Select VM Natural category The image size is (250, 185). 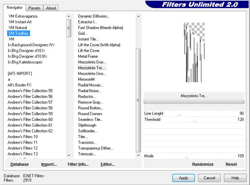[18, 28]
